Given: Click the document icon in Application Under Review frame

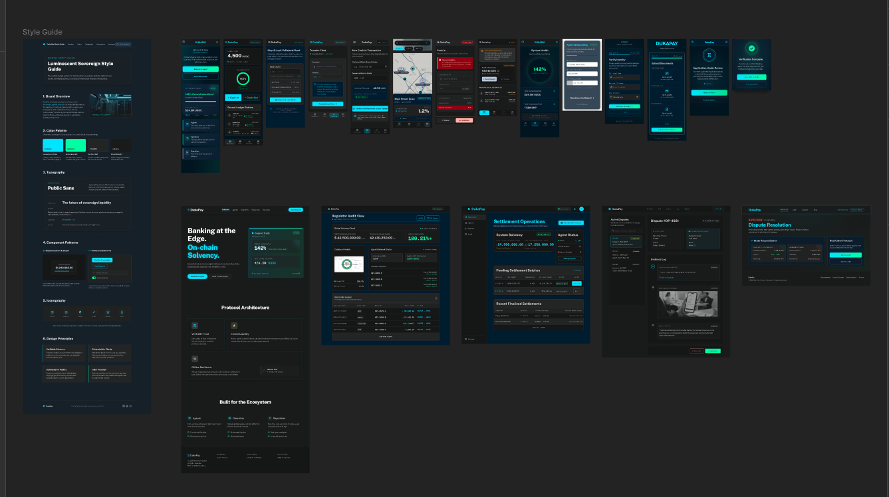Looking at the screenshot, I should (709, 56).
